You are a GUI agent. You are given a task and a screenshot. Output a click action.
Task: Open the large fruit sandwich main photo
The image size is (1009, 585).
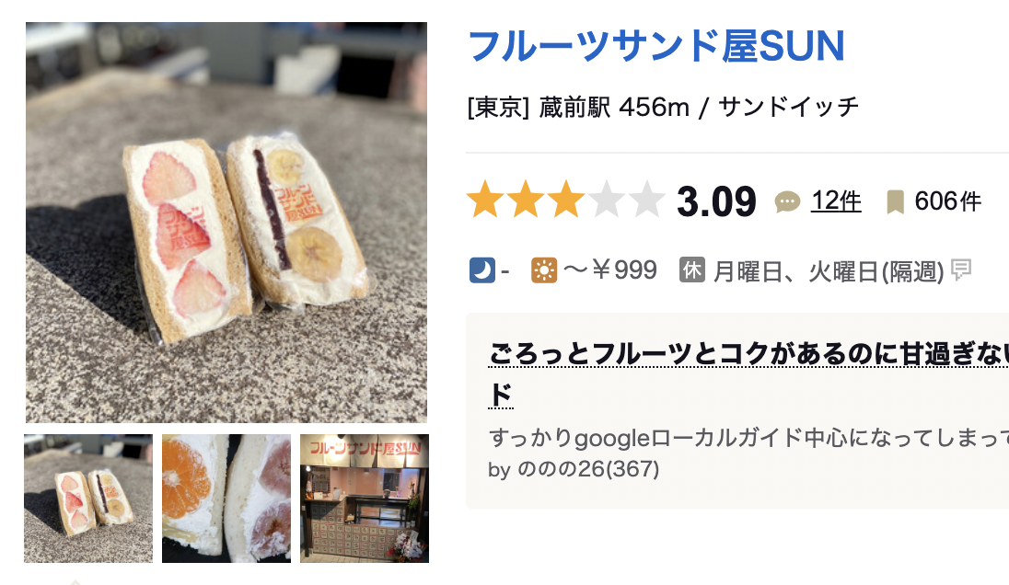(226, 223)
